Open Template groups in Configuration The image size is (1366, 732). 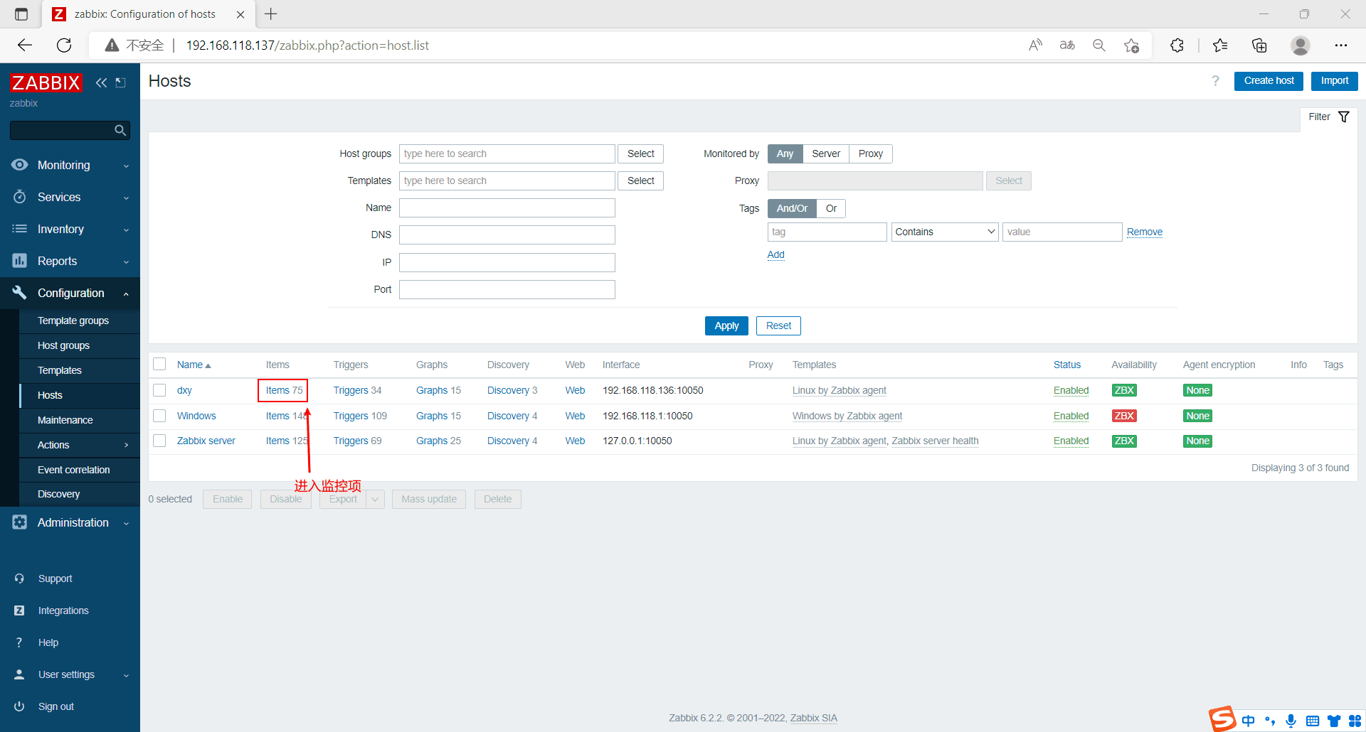[73, 321]
